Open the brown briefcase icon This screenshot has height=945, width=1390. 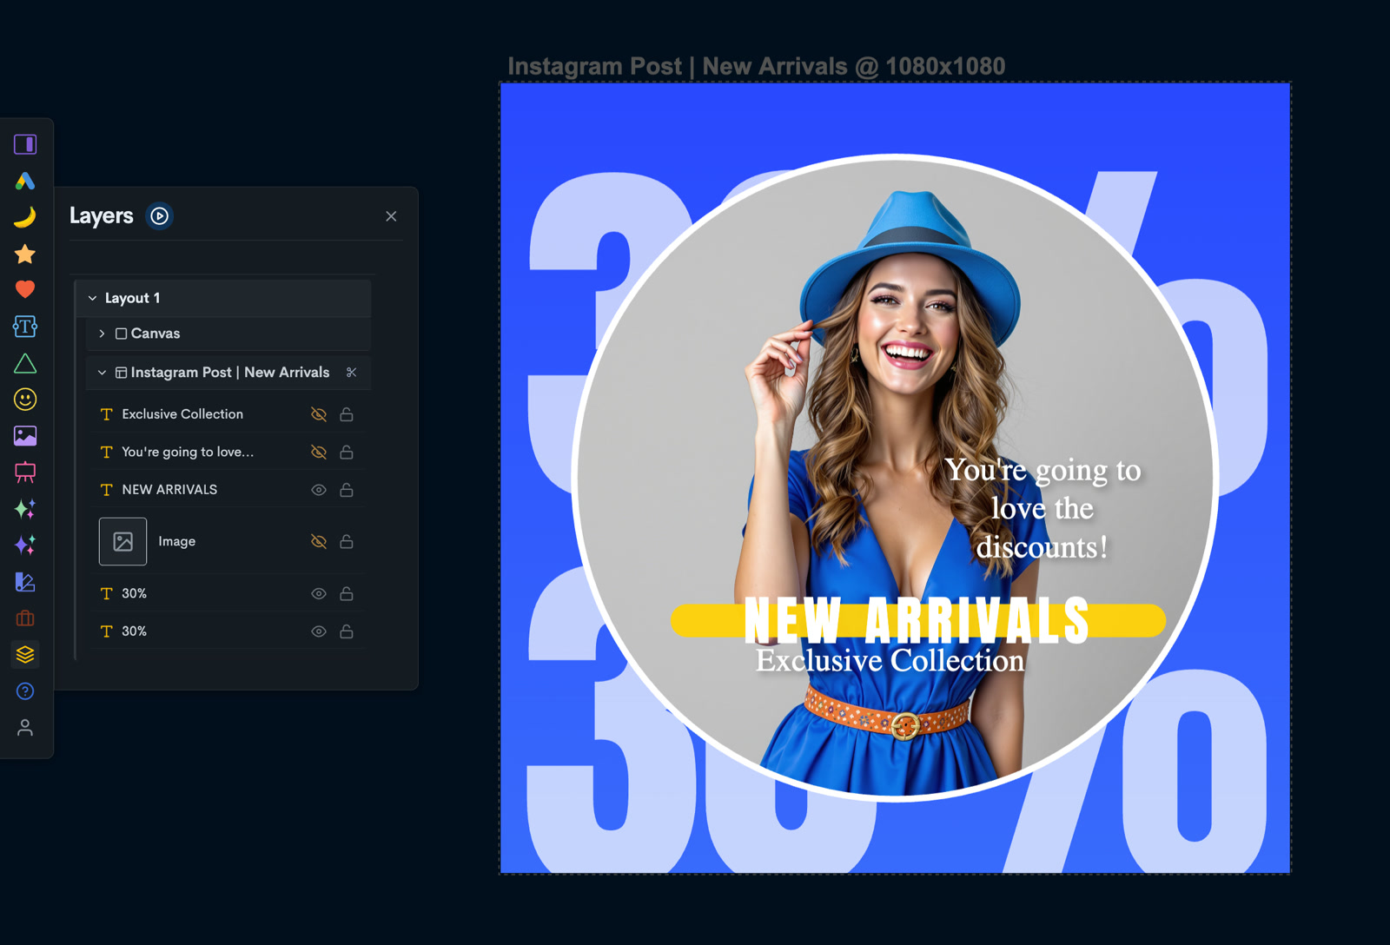[x=25, y=618]
